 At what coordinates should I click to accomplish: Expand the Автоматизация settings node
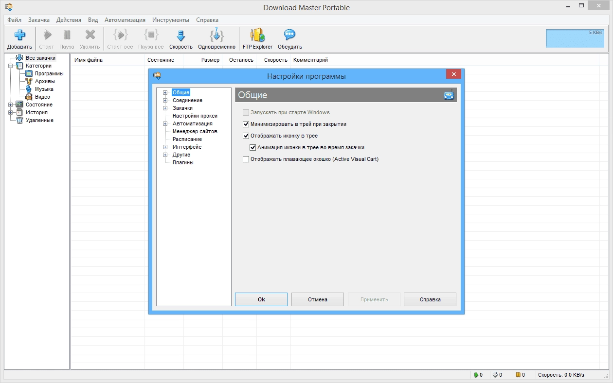[165, 123]
